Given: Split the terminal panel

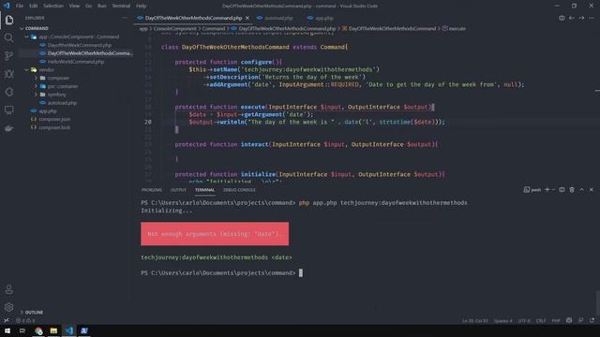Looking at the screenshot, I should (562, 189).
